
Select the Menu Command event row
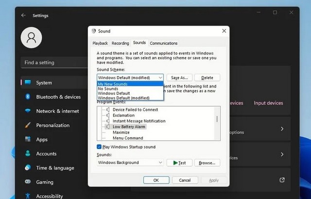pyautogui.click(x=128, y=138)
